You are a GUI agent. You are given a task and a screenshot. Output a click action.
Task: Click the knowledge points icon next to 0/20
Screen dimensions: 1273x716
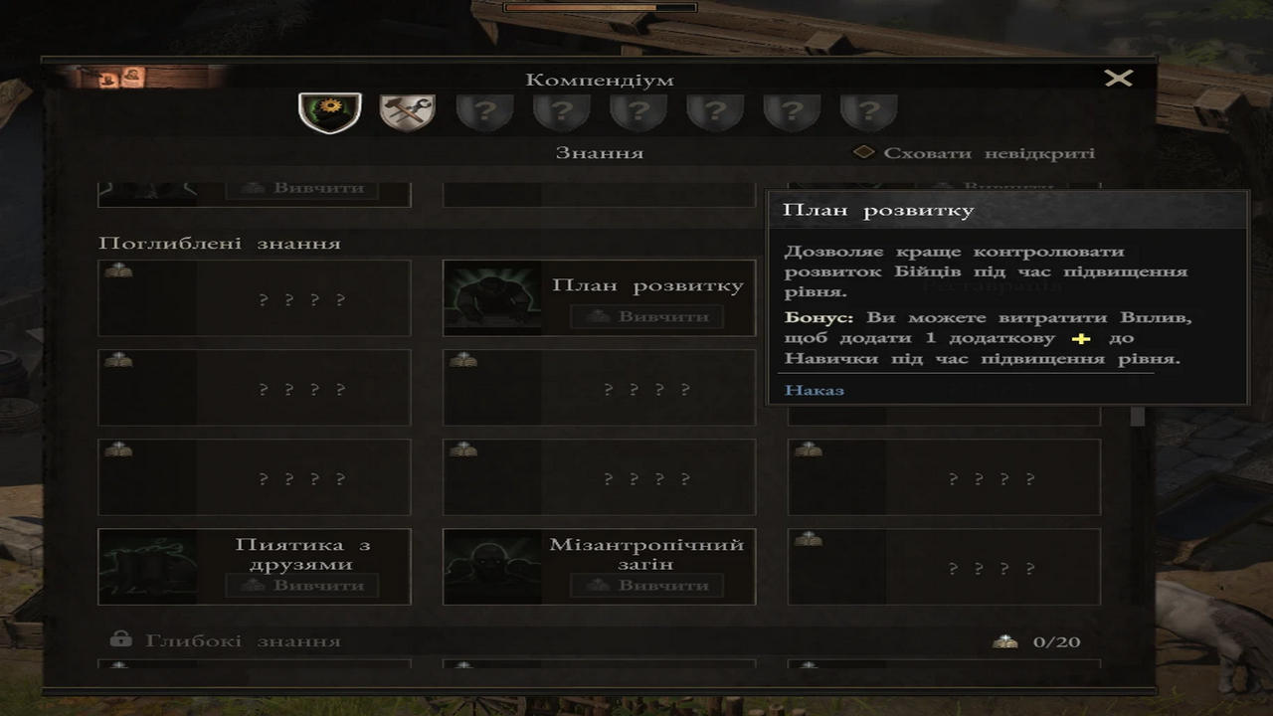(1004, 641)
